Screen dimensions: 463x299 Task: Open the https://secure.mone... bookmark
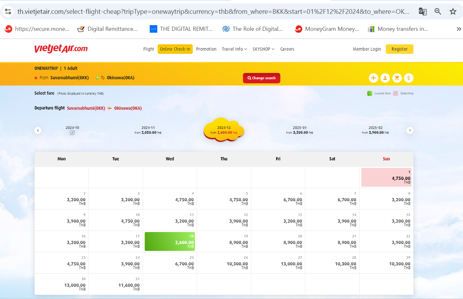pos(37,29)
